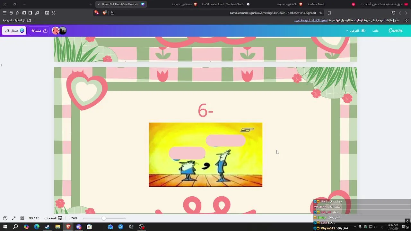Open grid view of all pages
Image resolution: width=411 pixels, height=231 pixels.
coord(22,218)
